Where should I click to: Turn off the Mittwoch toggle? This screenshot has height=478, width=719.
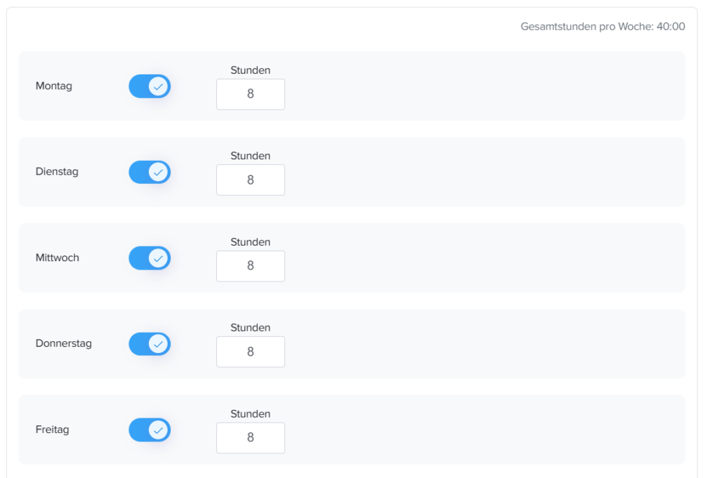coord(150,258)
